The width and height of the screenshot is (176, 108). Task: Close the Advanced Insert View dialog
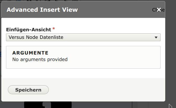click(x=159, y=10)
